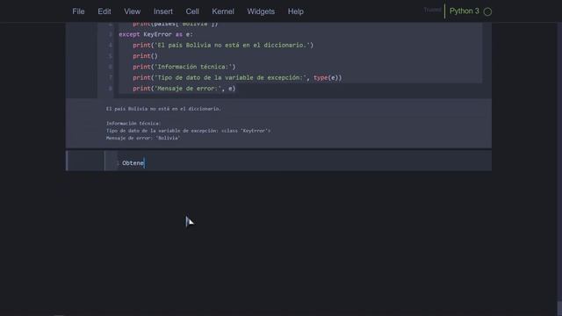Open the Cell menu
Image resolution: width=562 pixels, height=316 pixels.
[x=192, y=11]
